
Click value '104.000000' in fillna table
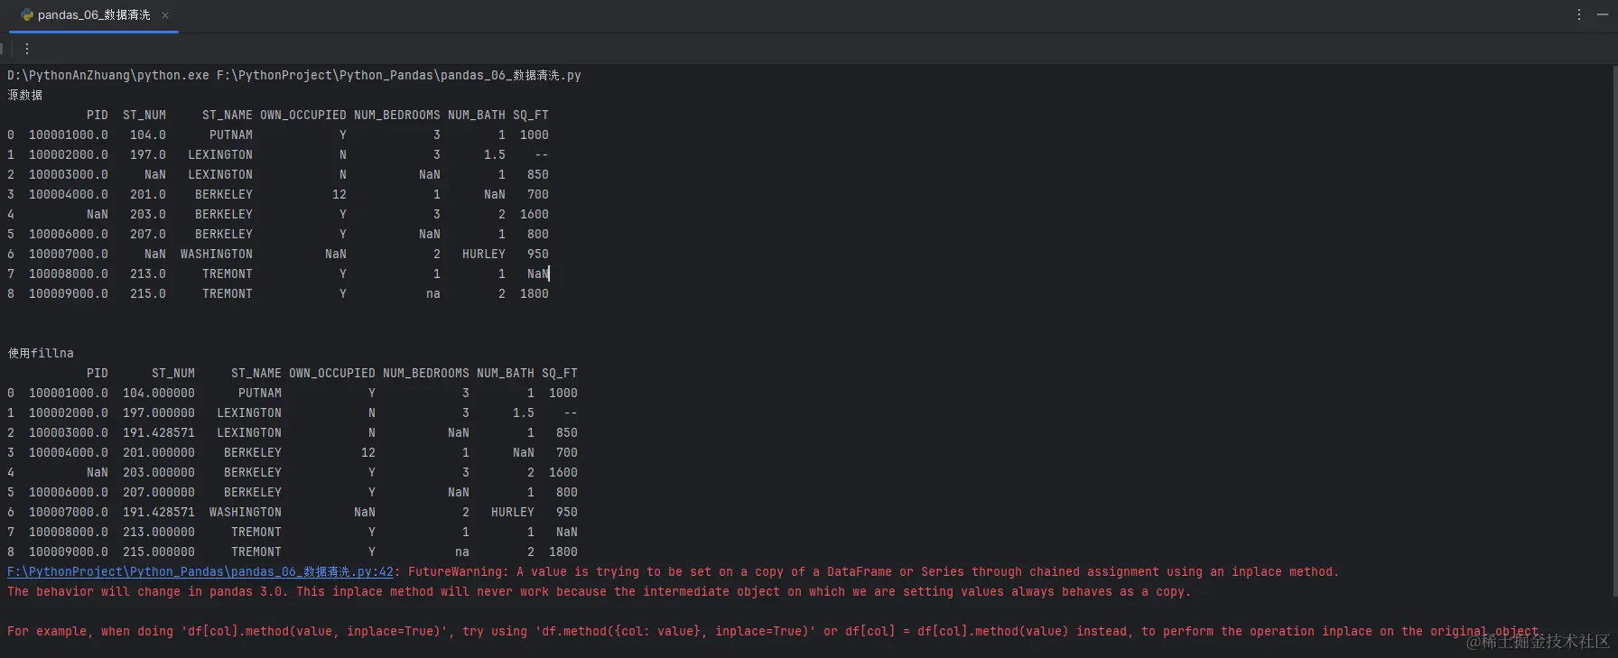coord(159,394)
